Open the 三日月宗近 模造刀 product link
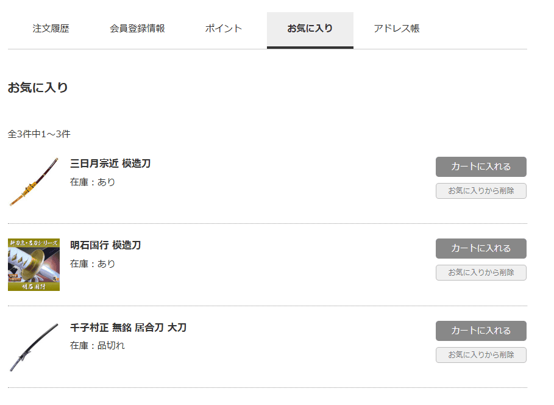This screenshot has height=405, width=554. [110, 163]
